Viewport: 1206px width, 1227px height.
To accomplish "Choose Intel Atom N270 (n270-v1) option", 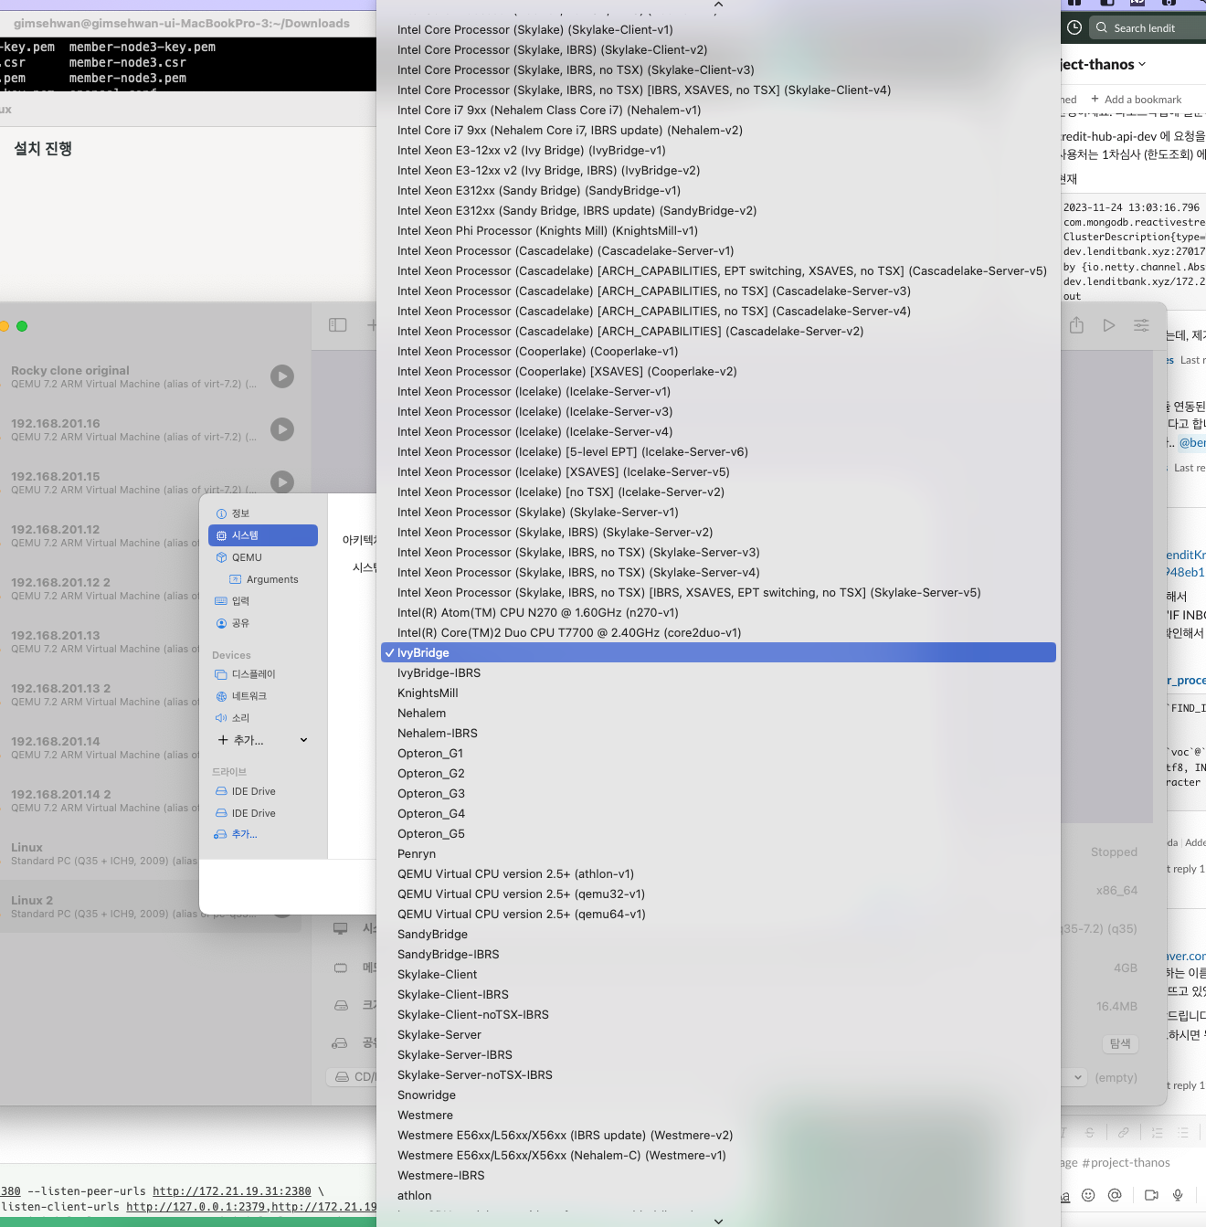I will point(718,612).
